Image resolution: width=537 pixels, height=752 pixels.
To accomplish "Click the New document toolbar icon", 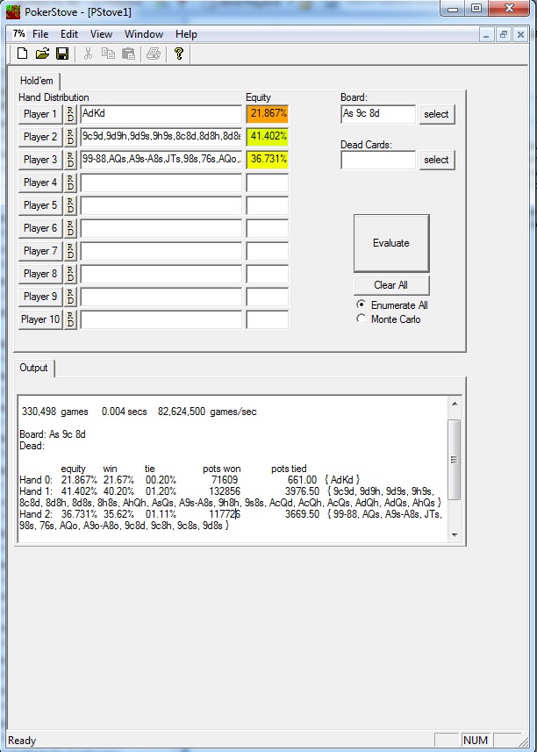I will click(x=22, y=54).
